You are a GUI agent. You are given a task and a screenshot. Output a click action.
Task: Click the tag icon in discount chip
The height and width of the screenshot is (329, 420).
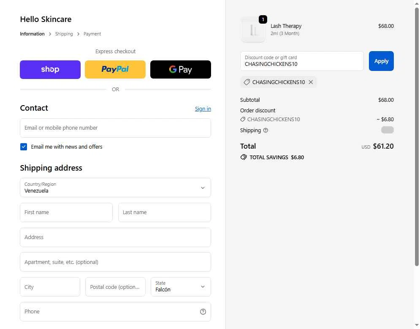(x=247, y=82)
